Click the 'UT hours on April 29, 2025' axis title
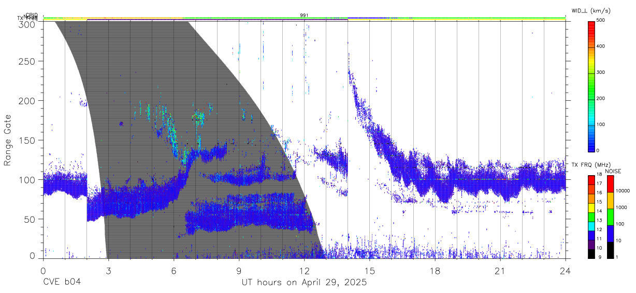The image size is (636, 293). click(304, 283)
